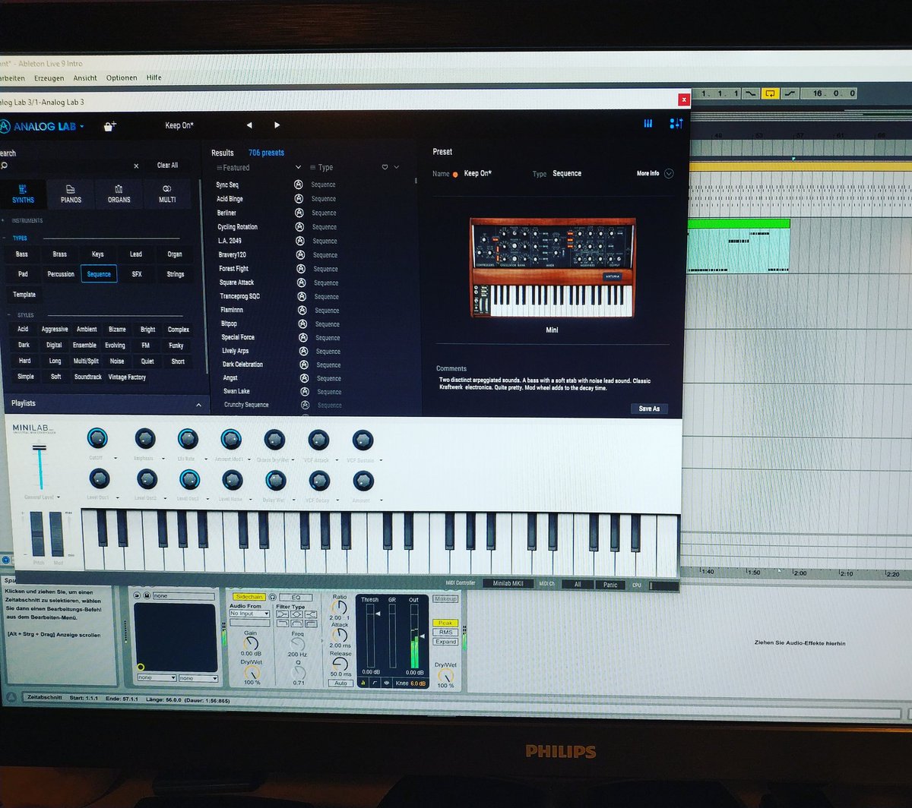The image size is (912, 808).
Task: Turn the Cutoff knob
Action: tap(97, 437)
